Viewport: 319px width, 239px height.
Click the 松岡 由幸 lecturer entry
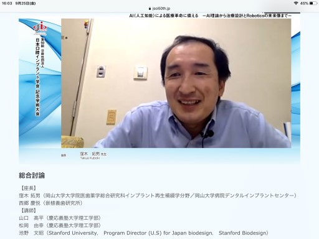tap(60, 225)
